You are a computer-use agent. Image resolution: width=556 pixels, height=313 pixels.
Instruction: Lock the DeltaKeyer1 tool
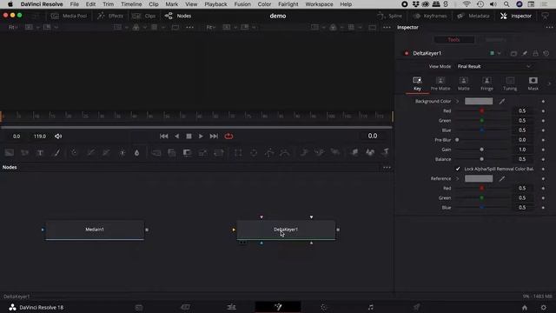(x=535, y=53)
